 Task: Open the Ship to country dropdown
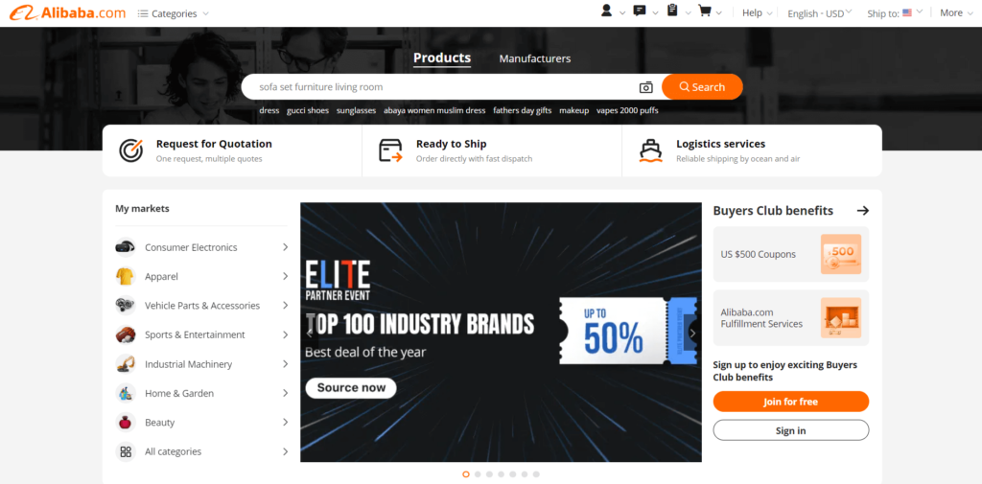(895, 12)
